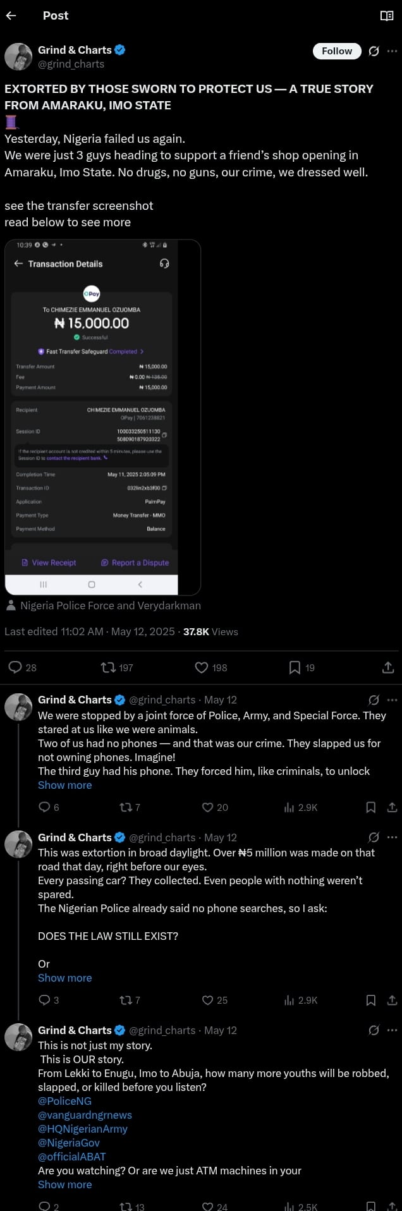Open Reader view icon at top right

click(387, 16)
